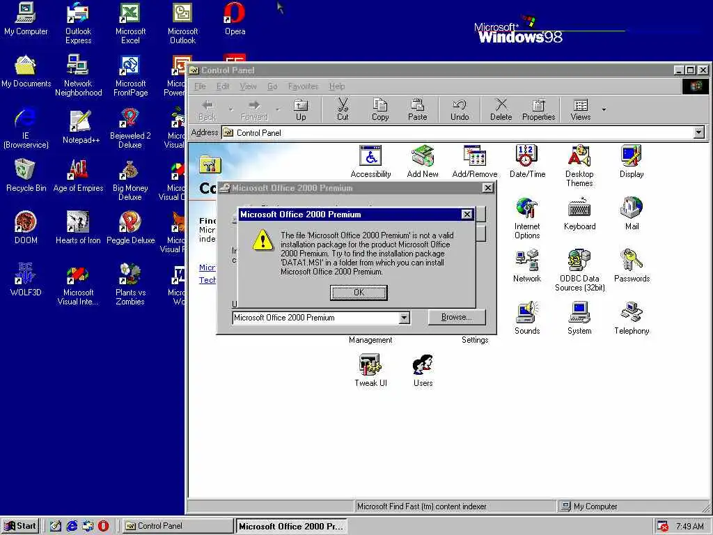Select the Network Neighborhood desktop icon
713x535 pixels.
click(x=78, y=75)
